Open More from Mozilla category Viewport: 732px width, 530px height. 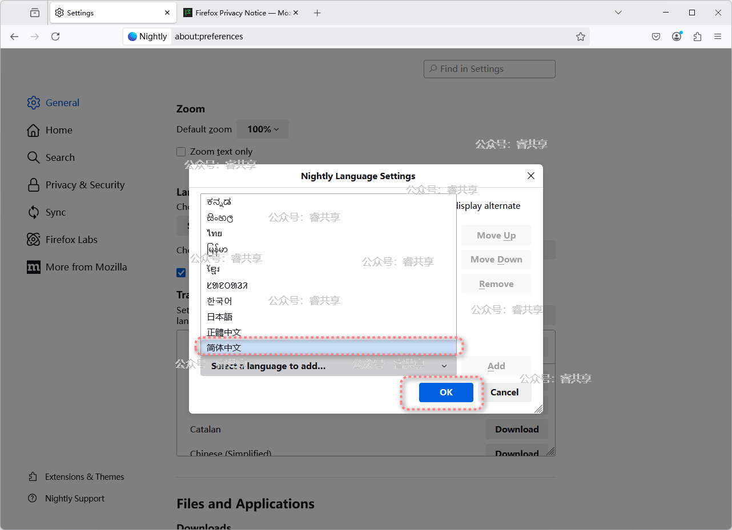77,267
